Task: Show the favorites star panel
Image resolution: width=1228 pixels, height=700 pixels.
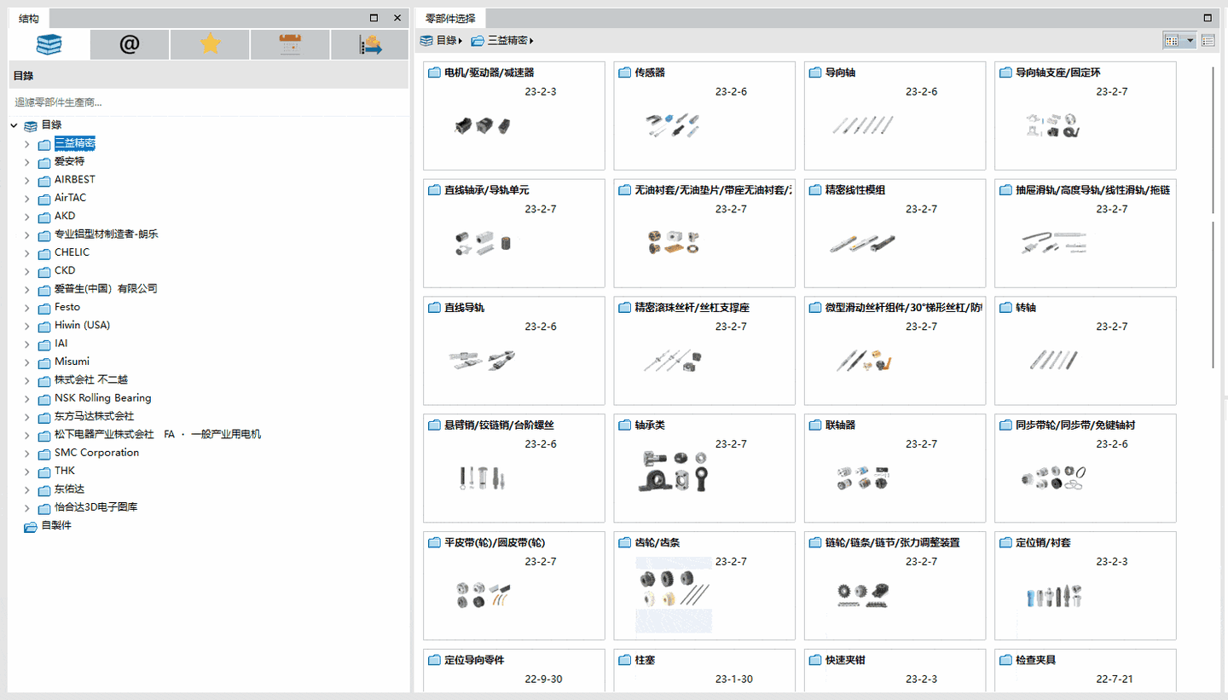Action: point(210,44)
